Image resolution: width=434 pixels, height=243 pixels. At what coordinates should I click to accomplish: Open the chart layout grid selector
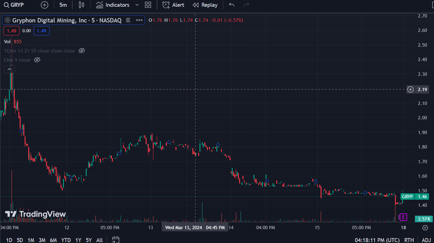(148, 5)
